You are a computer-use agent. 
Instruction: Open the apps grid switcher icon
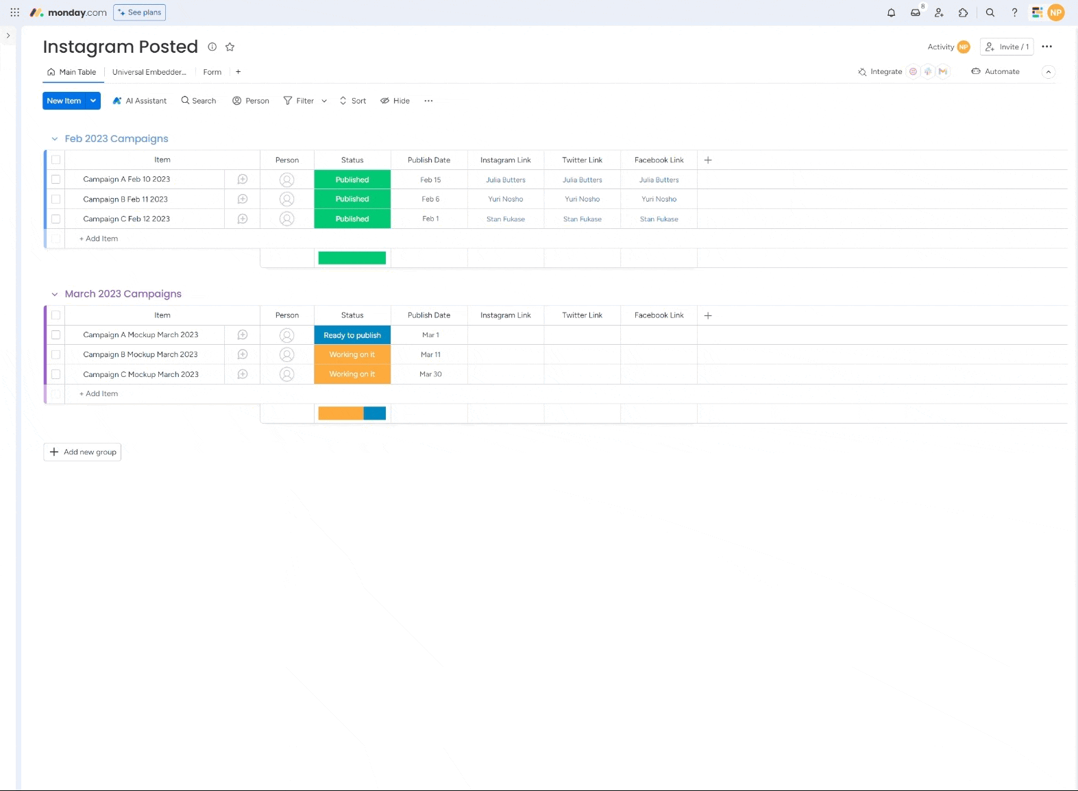[x=14, y=12]
